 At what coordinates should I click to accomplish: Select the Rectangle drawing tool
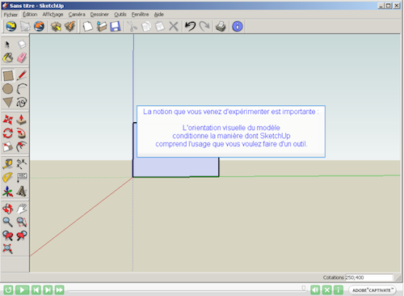pos(8,75)
